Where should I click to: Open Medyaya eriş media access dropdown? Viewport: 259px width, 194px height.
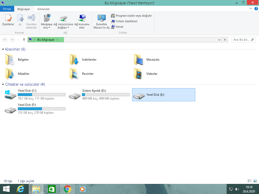pos(47,21)
